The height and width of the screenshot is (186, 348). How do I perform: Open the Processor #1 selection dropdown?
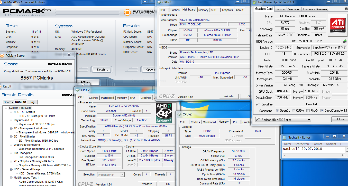pos(111,175)
